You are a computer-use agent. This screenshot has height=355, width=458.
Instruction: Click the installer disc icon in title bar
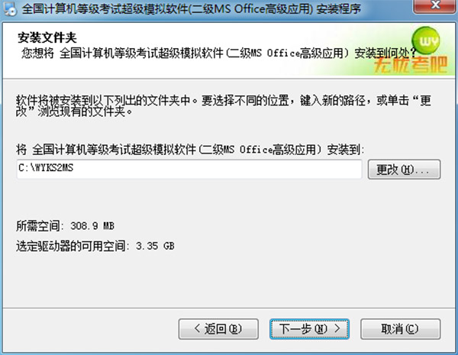pos(10,8)
